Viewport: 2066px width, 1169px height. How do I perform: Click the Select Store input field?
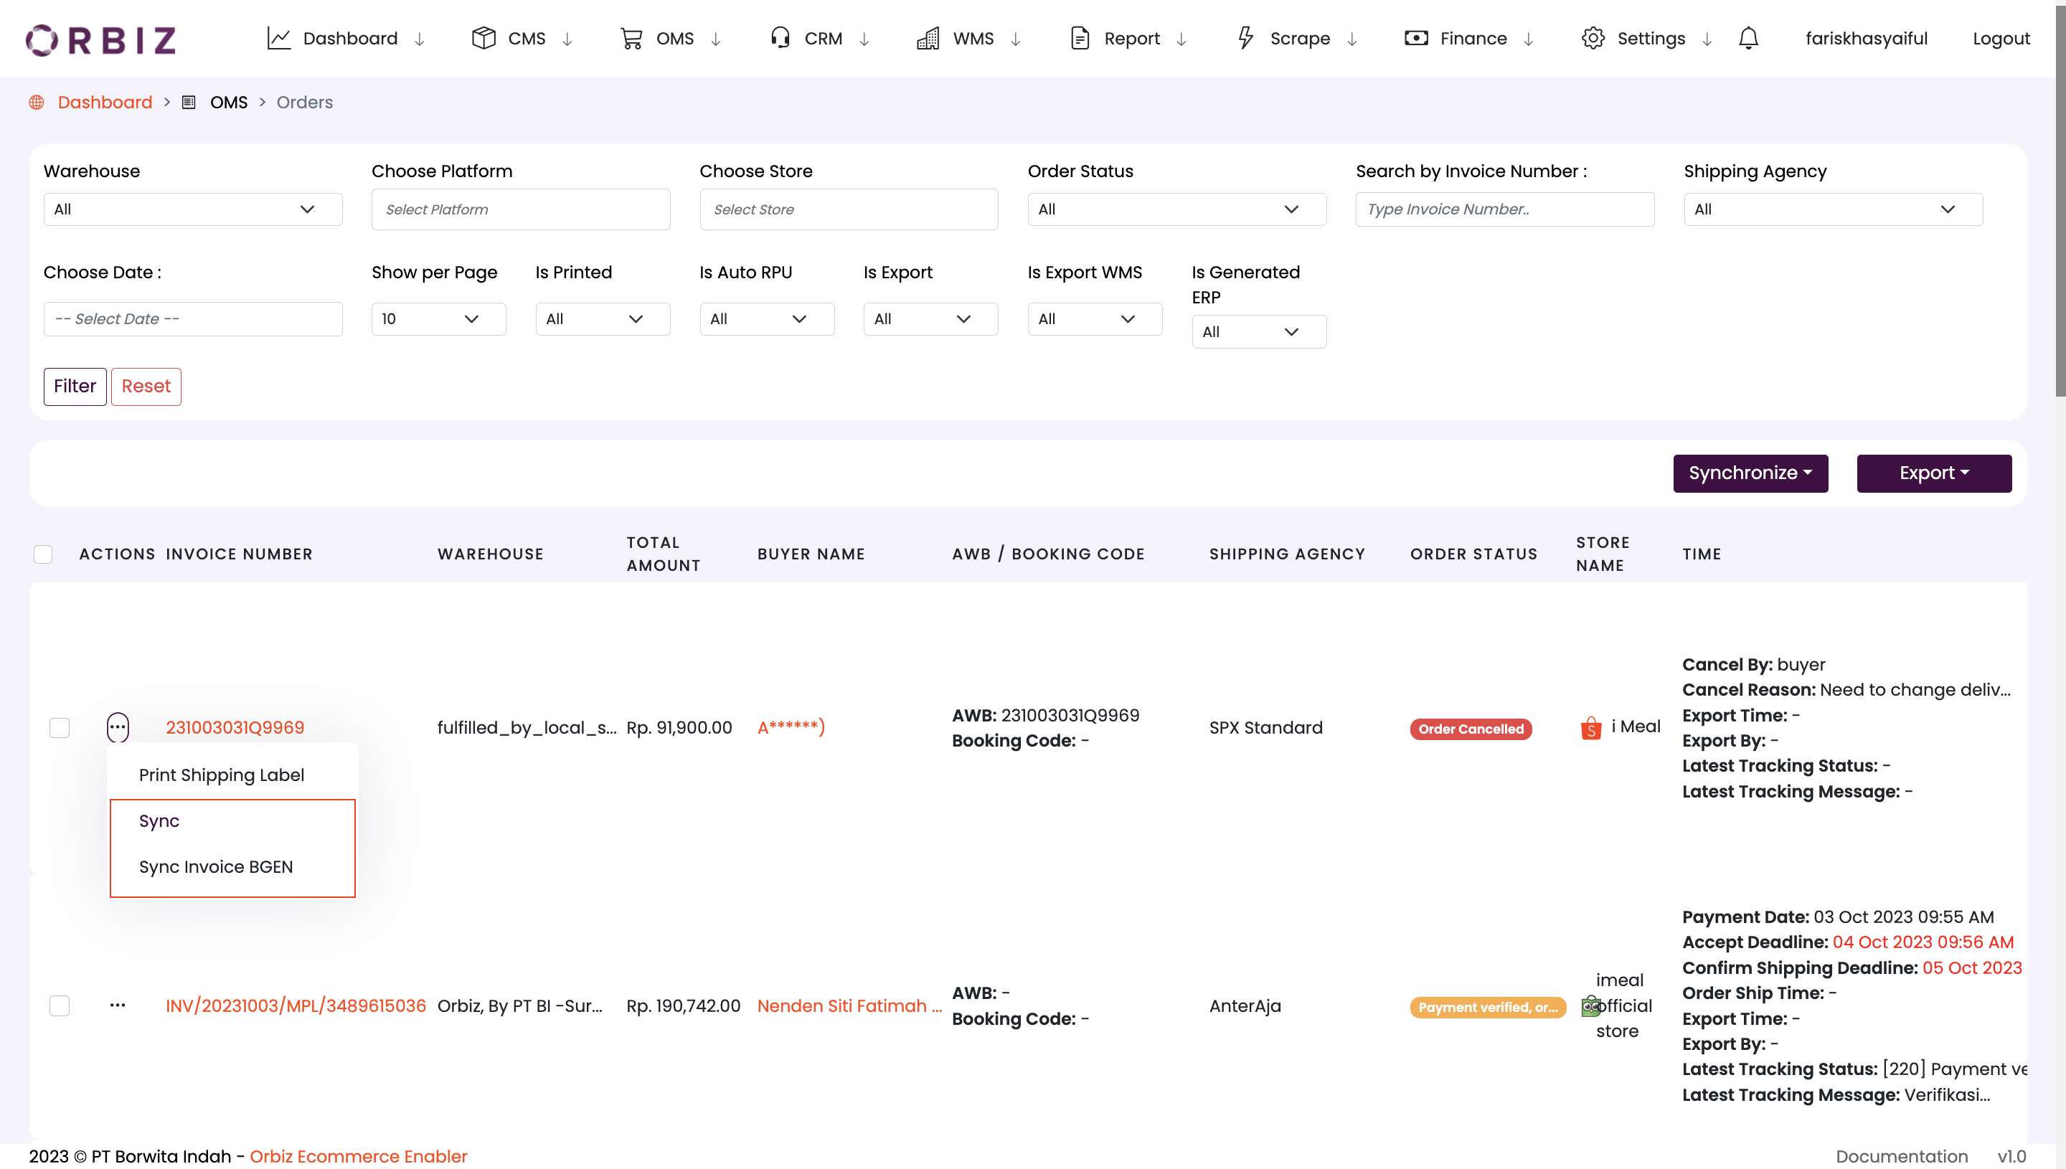coord(849,209)
